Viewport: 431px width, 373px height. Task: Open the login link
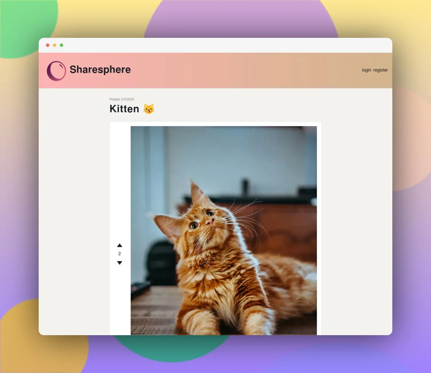366,70
